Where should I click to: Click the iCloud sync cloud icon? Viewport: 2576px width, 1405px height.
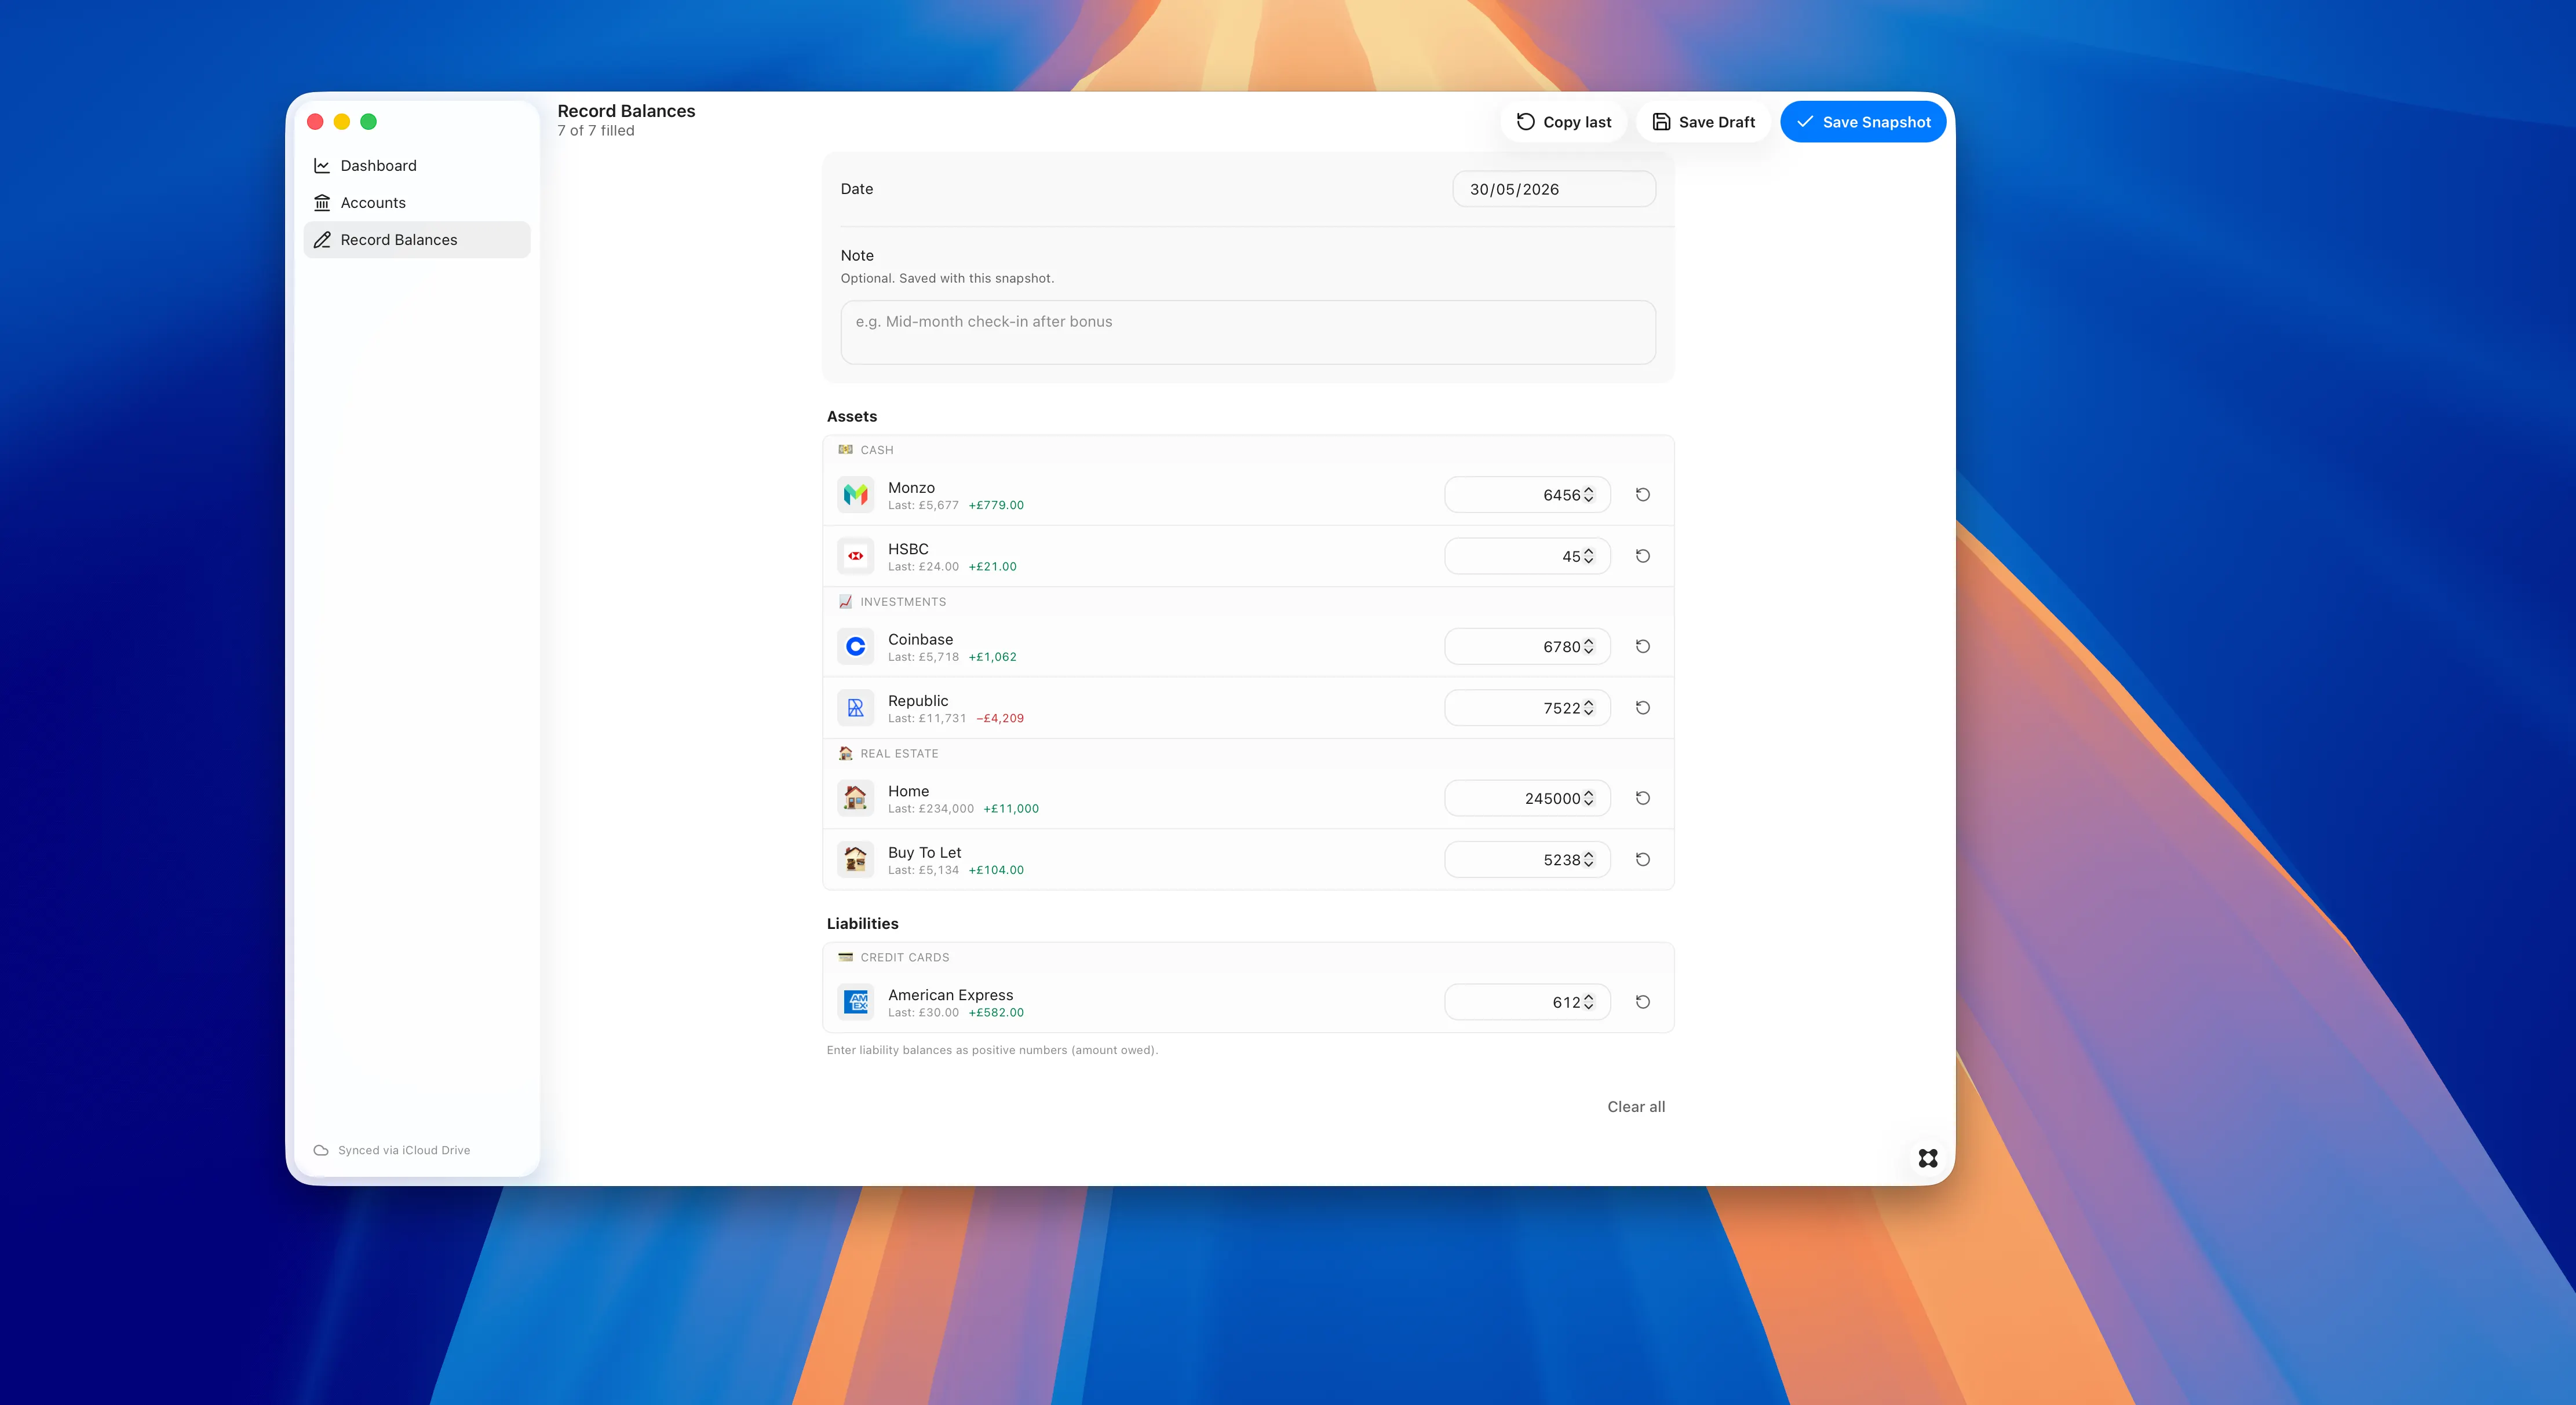pyautogui.click(x=321, y=1150)
